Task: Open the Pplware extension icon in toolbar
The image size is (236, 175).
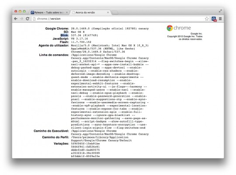Action: [214, 19]
